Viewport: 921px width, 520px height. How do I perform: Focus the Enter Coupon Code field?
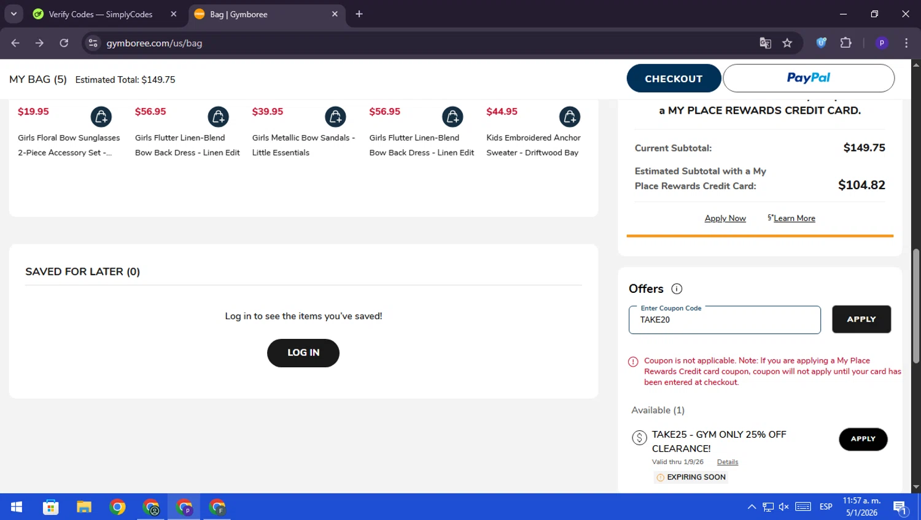pos(725,320)
